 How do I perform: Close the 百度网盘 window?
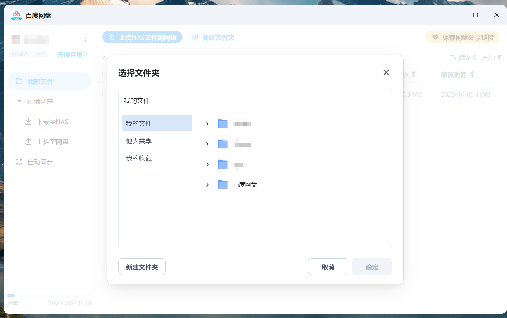click(497, 15)
